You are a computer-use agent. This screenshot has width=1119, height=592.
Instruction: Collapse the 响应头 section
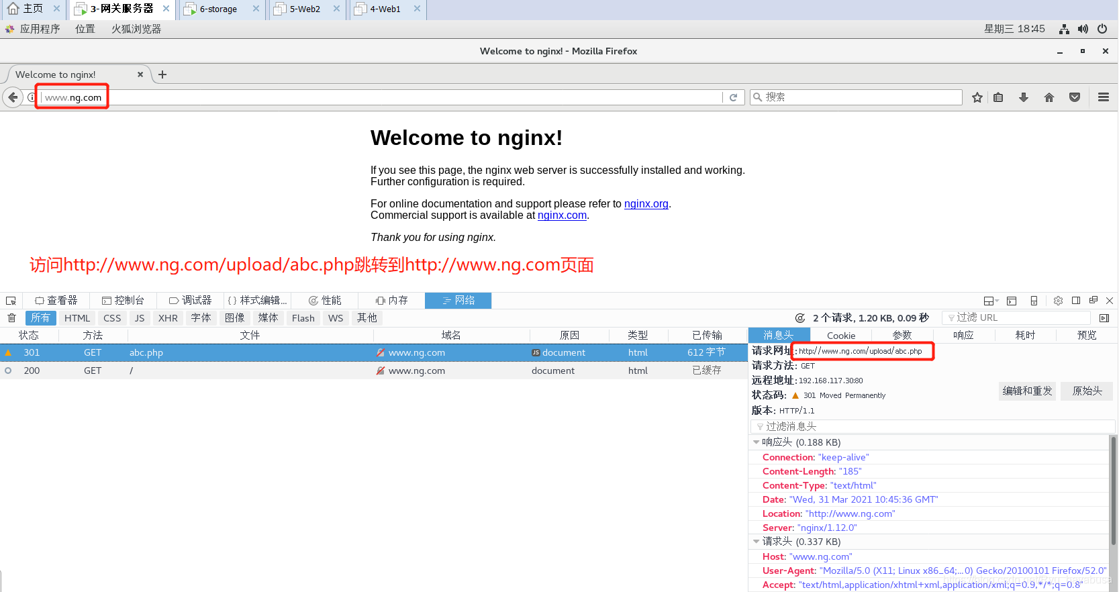pos(757,442)
